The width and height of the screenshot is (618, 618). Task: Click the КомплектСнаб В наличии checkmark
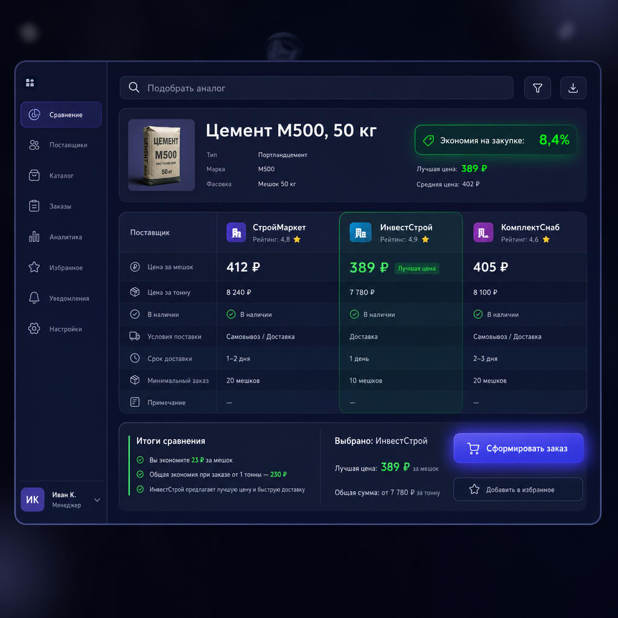pos(478,314)
